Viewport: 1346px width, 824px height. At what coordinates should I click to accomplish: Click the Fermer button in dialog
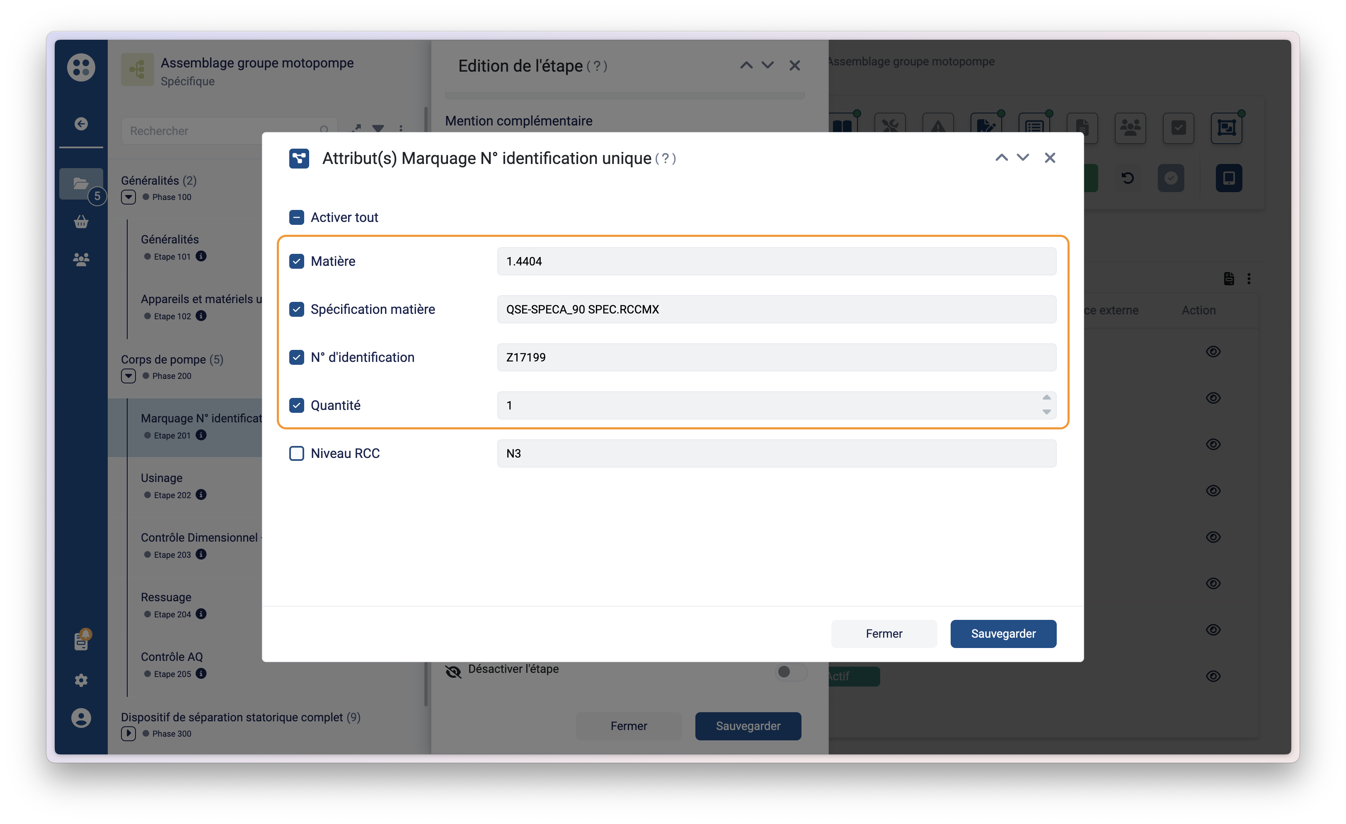click(x=884, y=634)
